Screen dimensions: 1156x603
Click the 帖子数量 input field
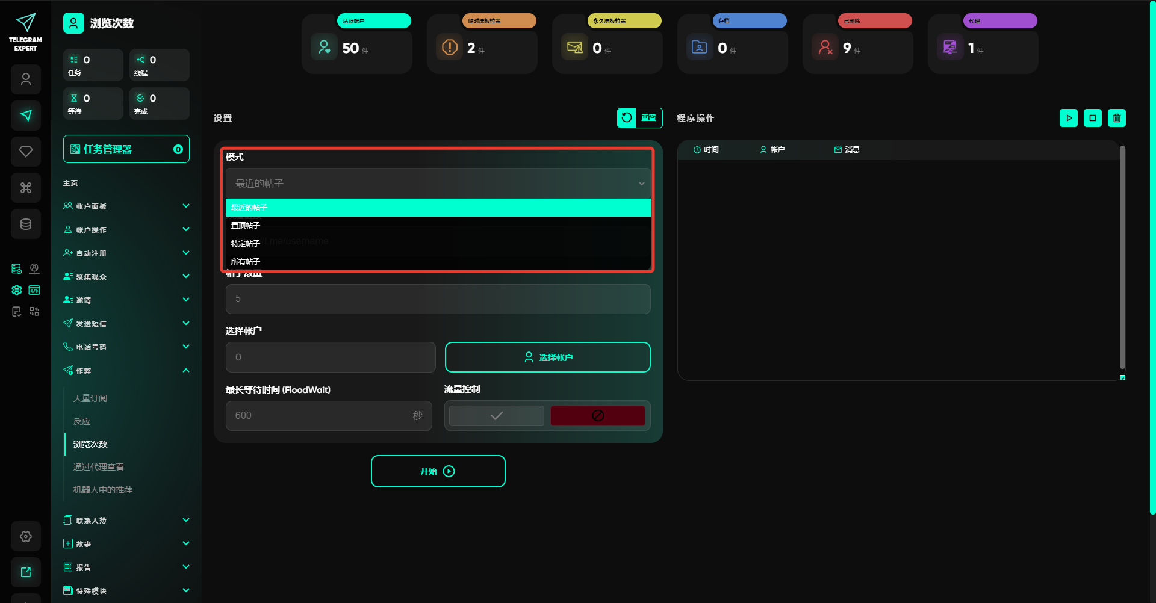click(x=438, y=299)
